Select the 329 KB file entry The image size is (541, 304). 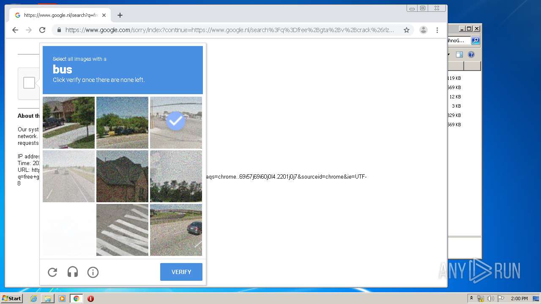pos(454,115)
